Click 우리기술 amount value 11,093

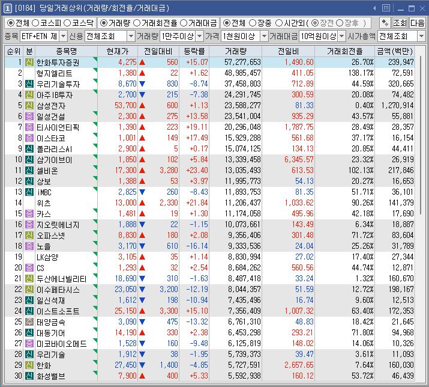click(403, 354)
